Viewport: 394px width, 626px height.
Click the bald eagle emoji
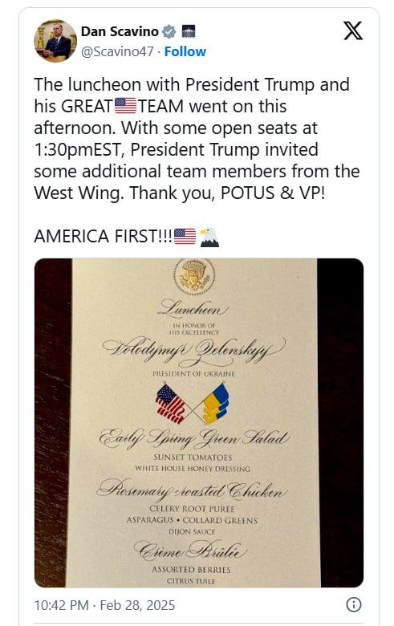coord(209,237)
